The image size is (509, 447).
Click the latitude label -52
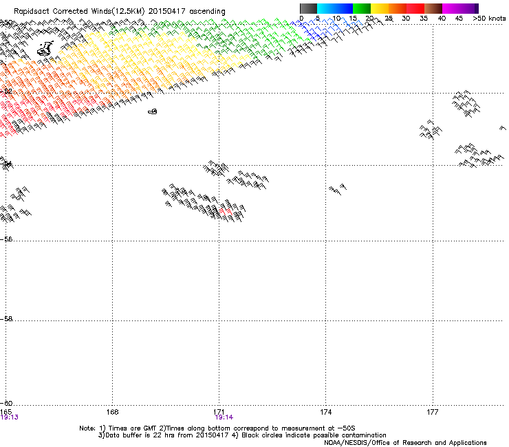click(6, 91)
